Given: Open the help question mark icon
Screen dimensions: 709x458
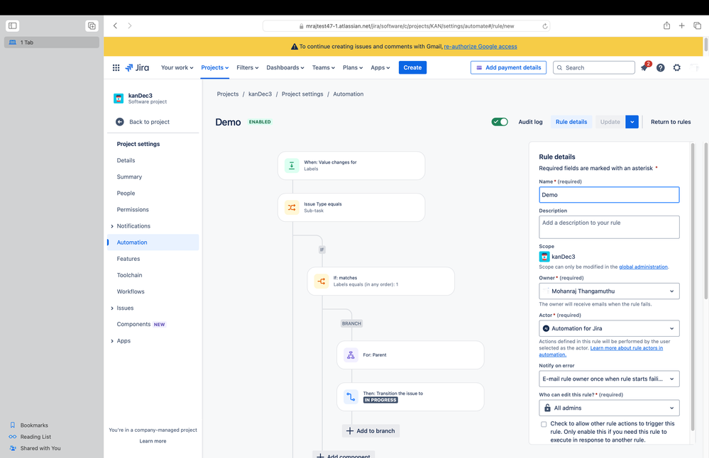Looking at the screenshot, I should coord(661,68).
